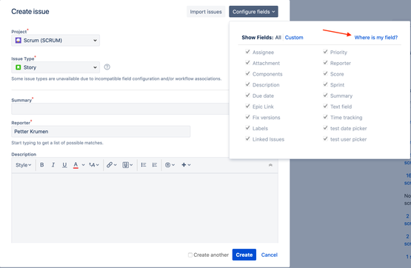The image size is (411, 268).
Task: Uncheck the Due date field
Action: 247,96
